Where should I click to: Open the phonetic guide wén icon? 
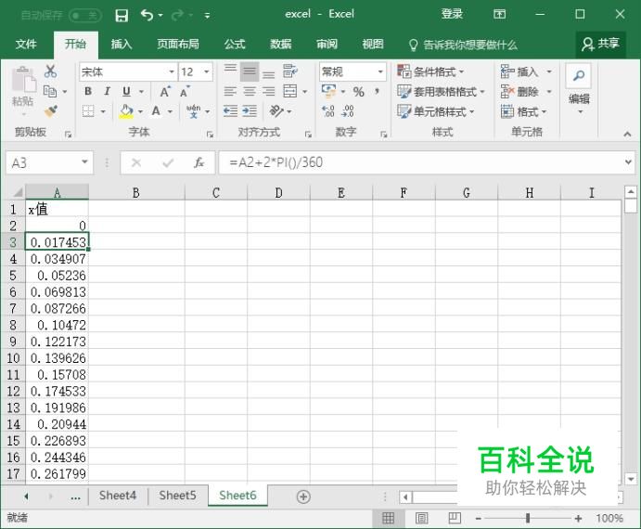pyautogui.click(x=193, y=110)
